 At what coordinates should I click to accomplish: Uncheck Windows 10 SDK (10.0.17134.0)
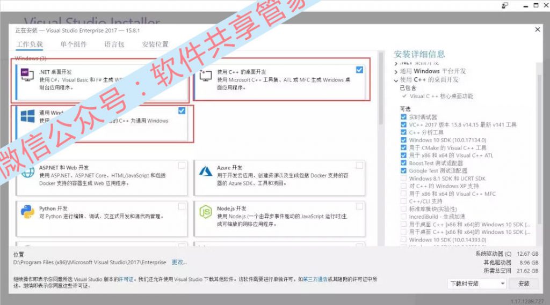[x=403, y=140]
